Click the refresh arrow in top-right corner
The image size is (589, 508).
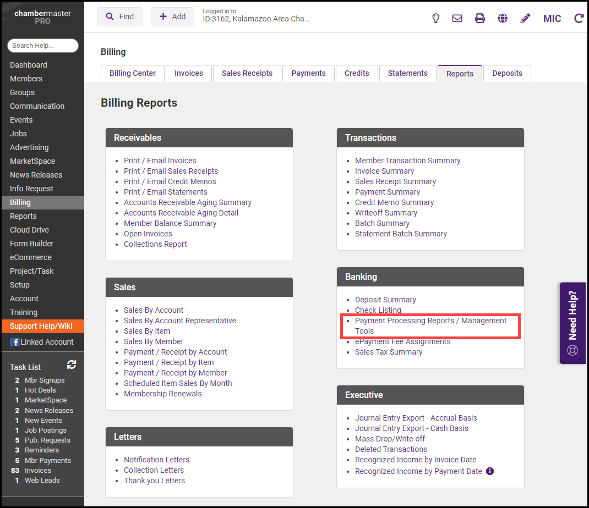(x=579, y=18)
